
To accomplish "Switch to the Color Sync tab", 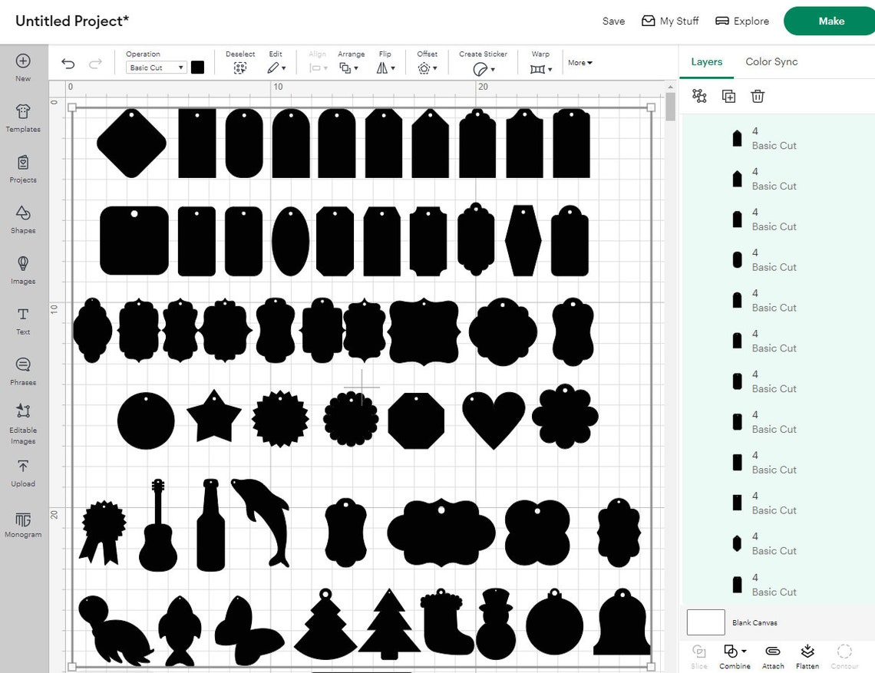I will [x=771, y=61].
